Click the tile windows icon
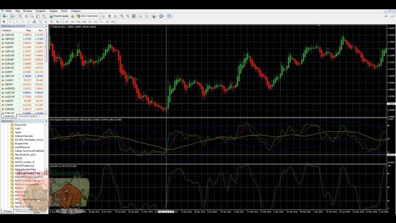Image resolution: width=396 pixels, height=223 pixels. 134,16
